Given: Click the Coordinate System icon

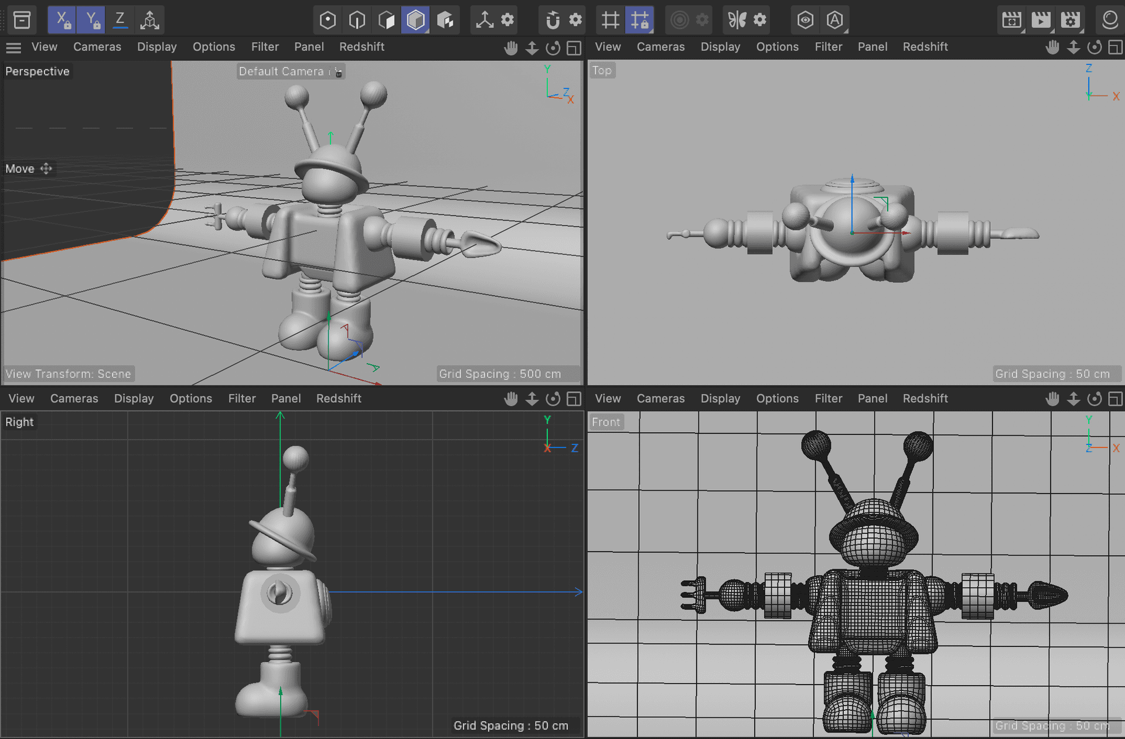Looking at the screenshot, I should [x=149, y=20].
